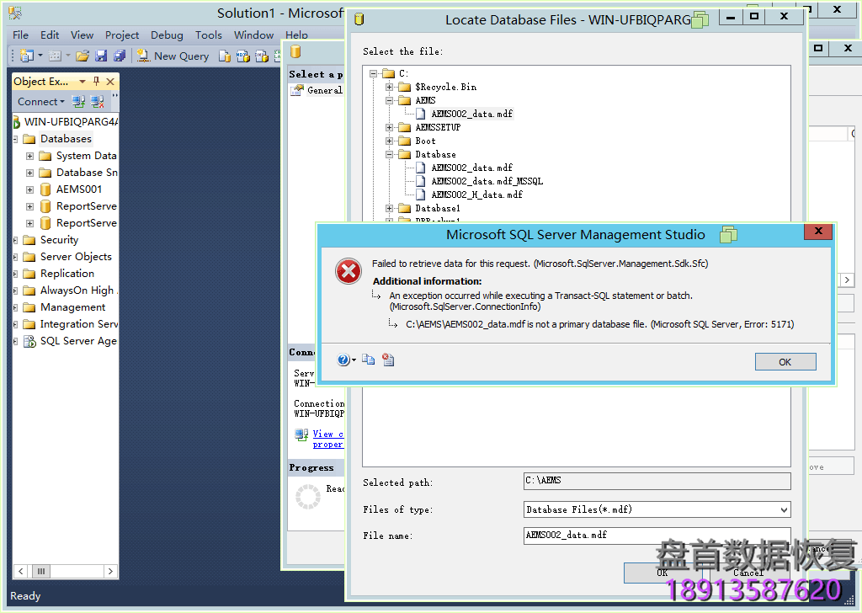Click the Help icon in error dialog

(x=343, y=360)
